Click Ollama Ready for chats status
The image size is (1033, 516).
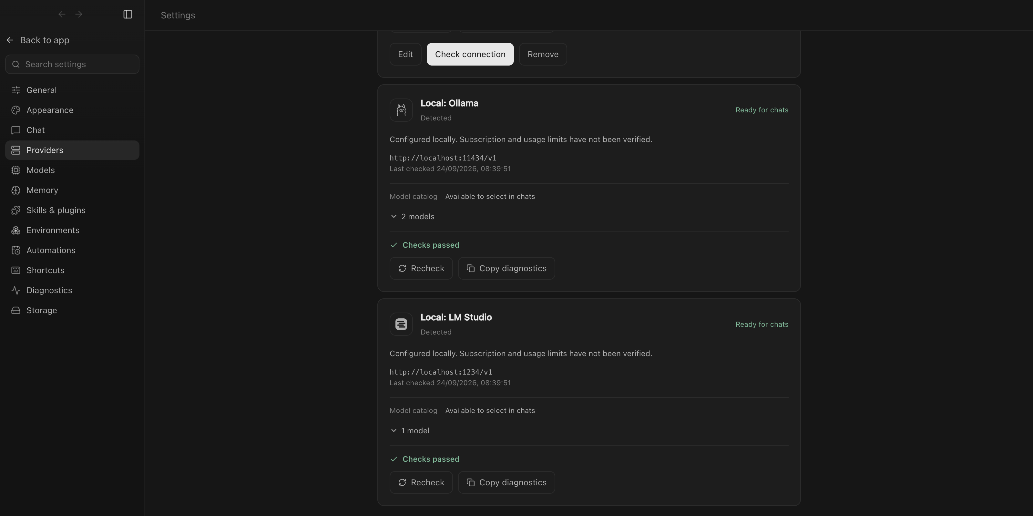[762, 110]
